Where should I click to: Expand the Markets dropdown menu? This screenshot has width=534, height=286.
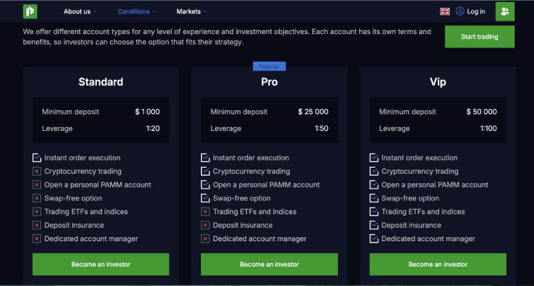(192, 11)
